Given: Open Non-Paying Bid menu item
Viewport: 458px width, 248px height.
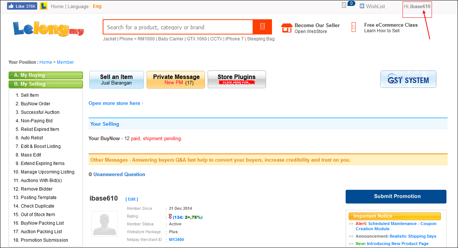Looking at the screenshot, I should (36, 121).
